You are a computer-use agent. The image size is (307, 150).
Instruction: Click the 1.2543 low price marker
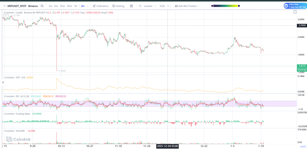(61, 71)
